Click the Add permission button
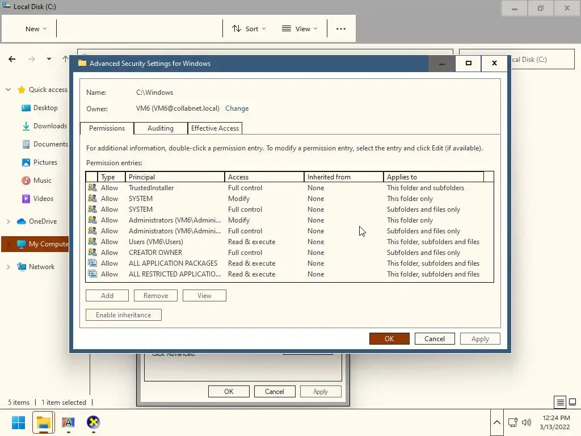581x436 pixels. [107, 295]
